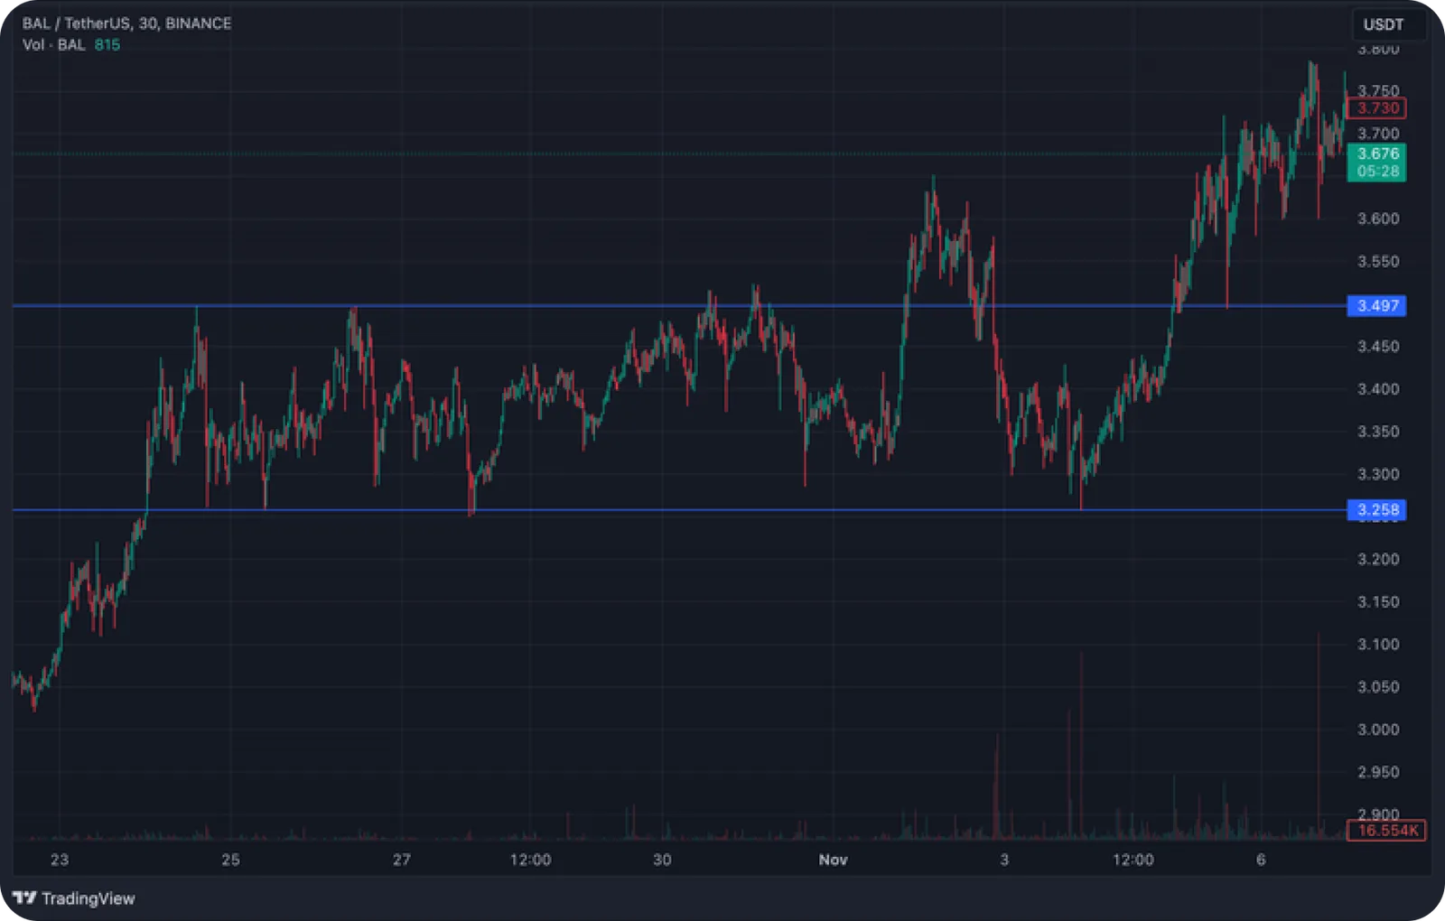Click the date label 30 on time axis

pyautogui.click(x=662, y=860)
